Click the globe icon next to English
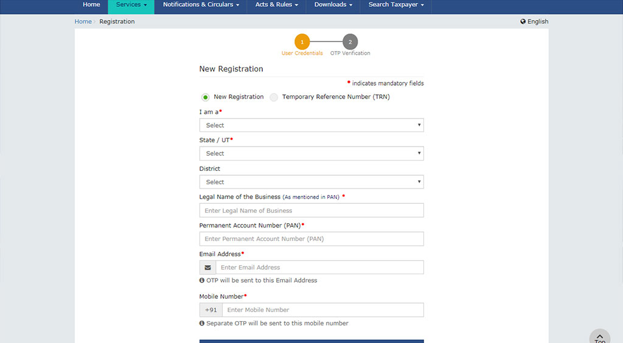Screen dimensions: 623x343 point(523,21)
